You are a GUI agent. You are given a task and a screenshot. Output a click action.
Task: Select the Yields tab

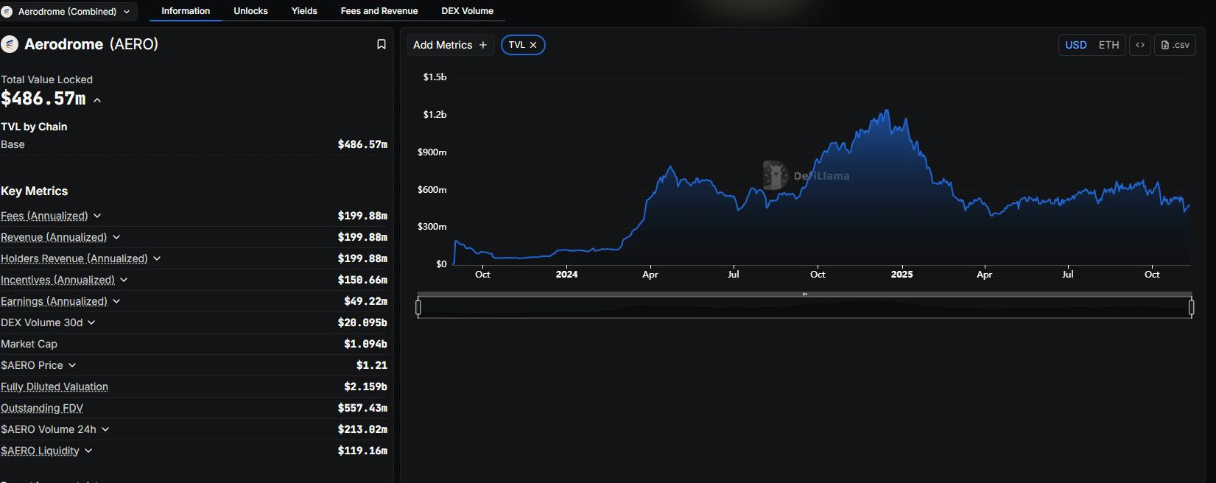pyautogui.click(x=304, y=11)
